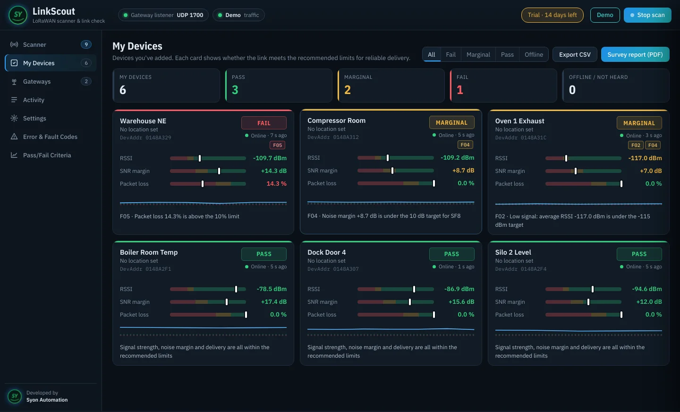Select the Pass filter tab
This screenshot has width=680, height=412.
[507, 55]
